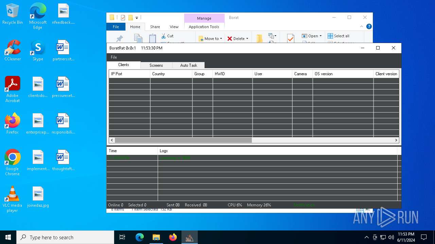Viewport: 435px width, 244px height.
Task: Sort by Country column header
Action: (171, 74)
